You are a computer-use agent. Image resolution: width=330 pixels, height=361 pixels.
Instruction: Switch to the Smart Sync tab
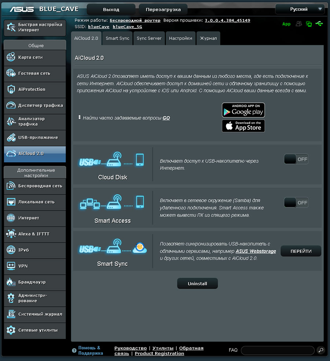point(117,38)
